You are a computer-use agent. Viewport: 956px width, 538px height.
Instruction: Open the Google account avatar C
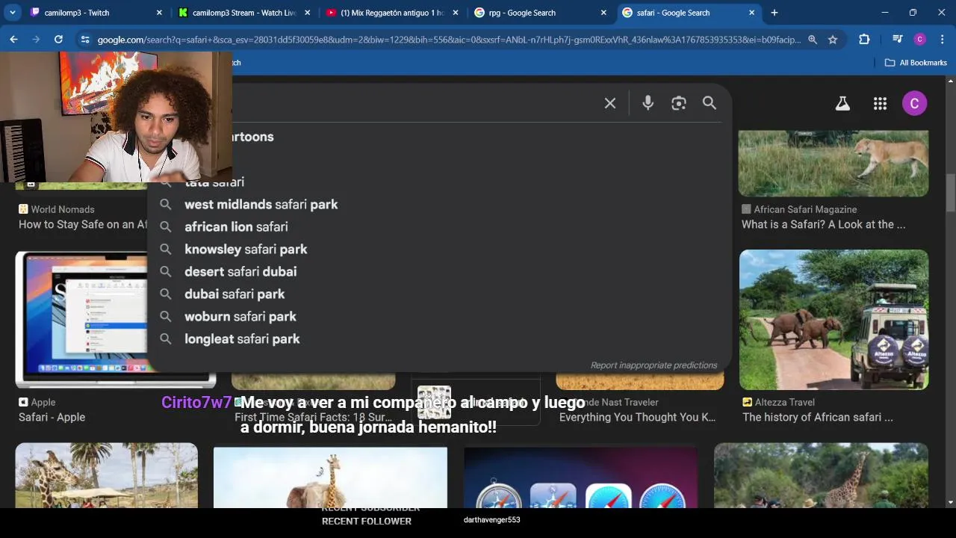coord(914,104)
